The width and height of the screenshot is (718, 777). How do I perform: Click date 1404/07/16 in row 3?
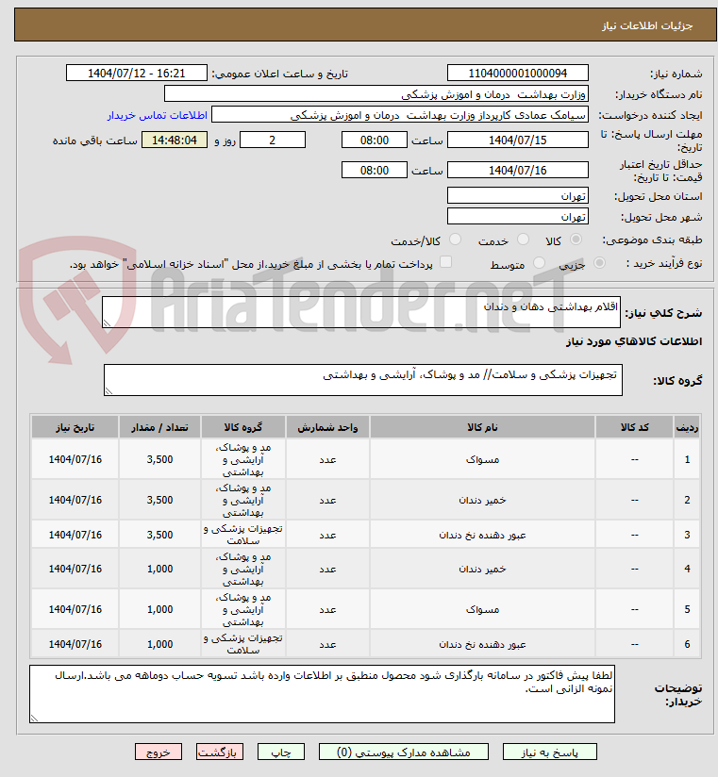(75, 535)
